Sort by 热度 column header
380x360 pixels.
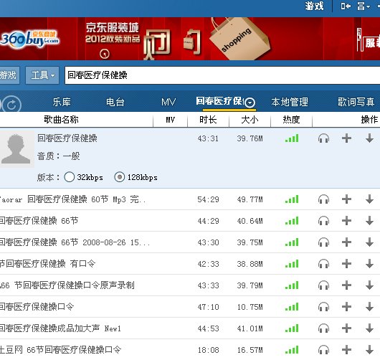291,120
